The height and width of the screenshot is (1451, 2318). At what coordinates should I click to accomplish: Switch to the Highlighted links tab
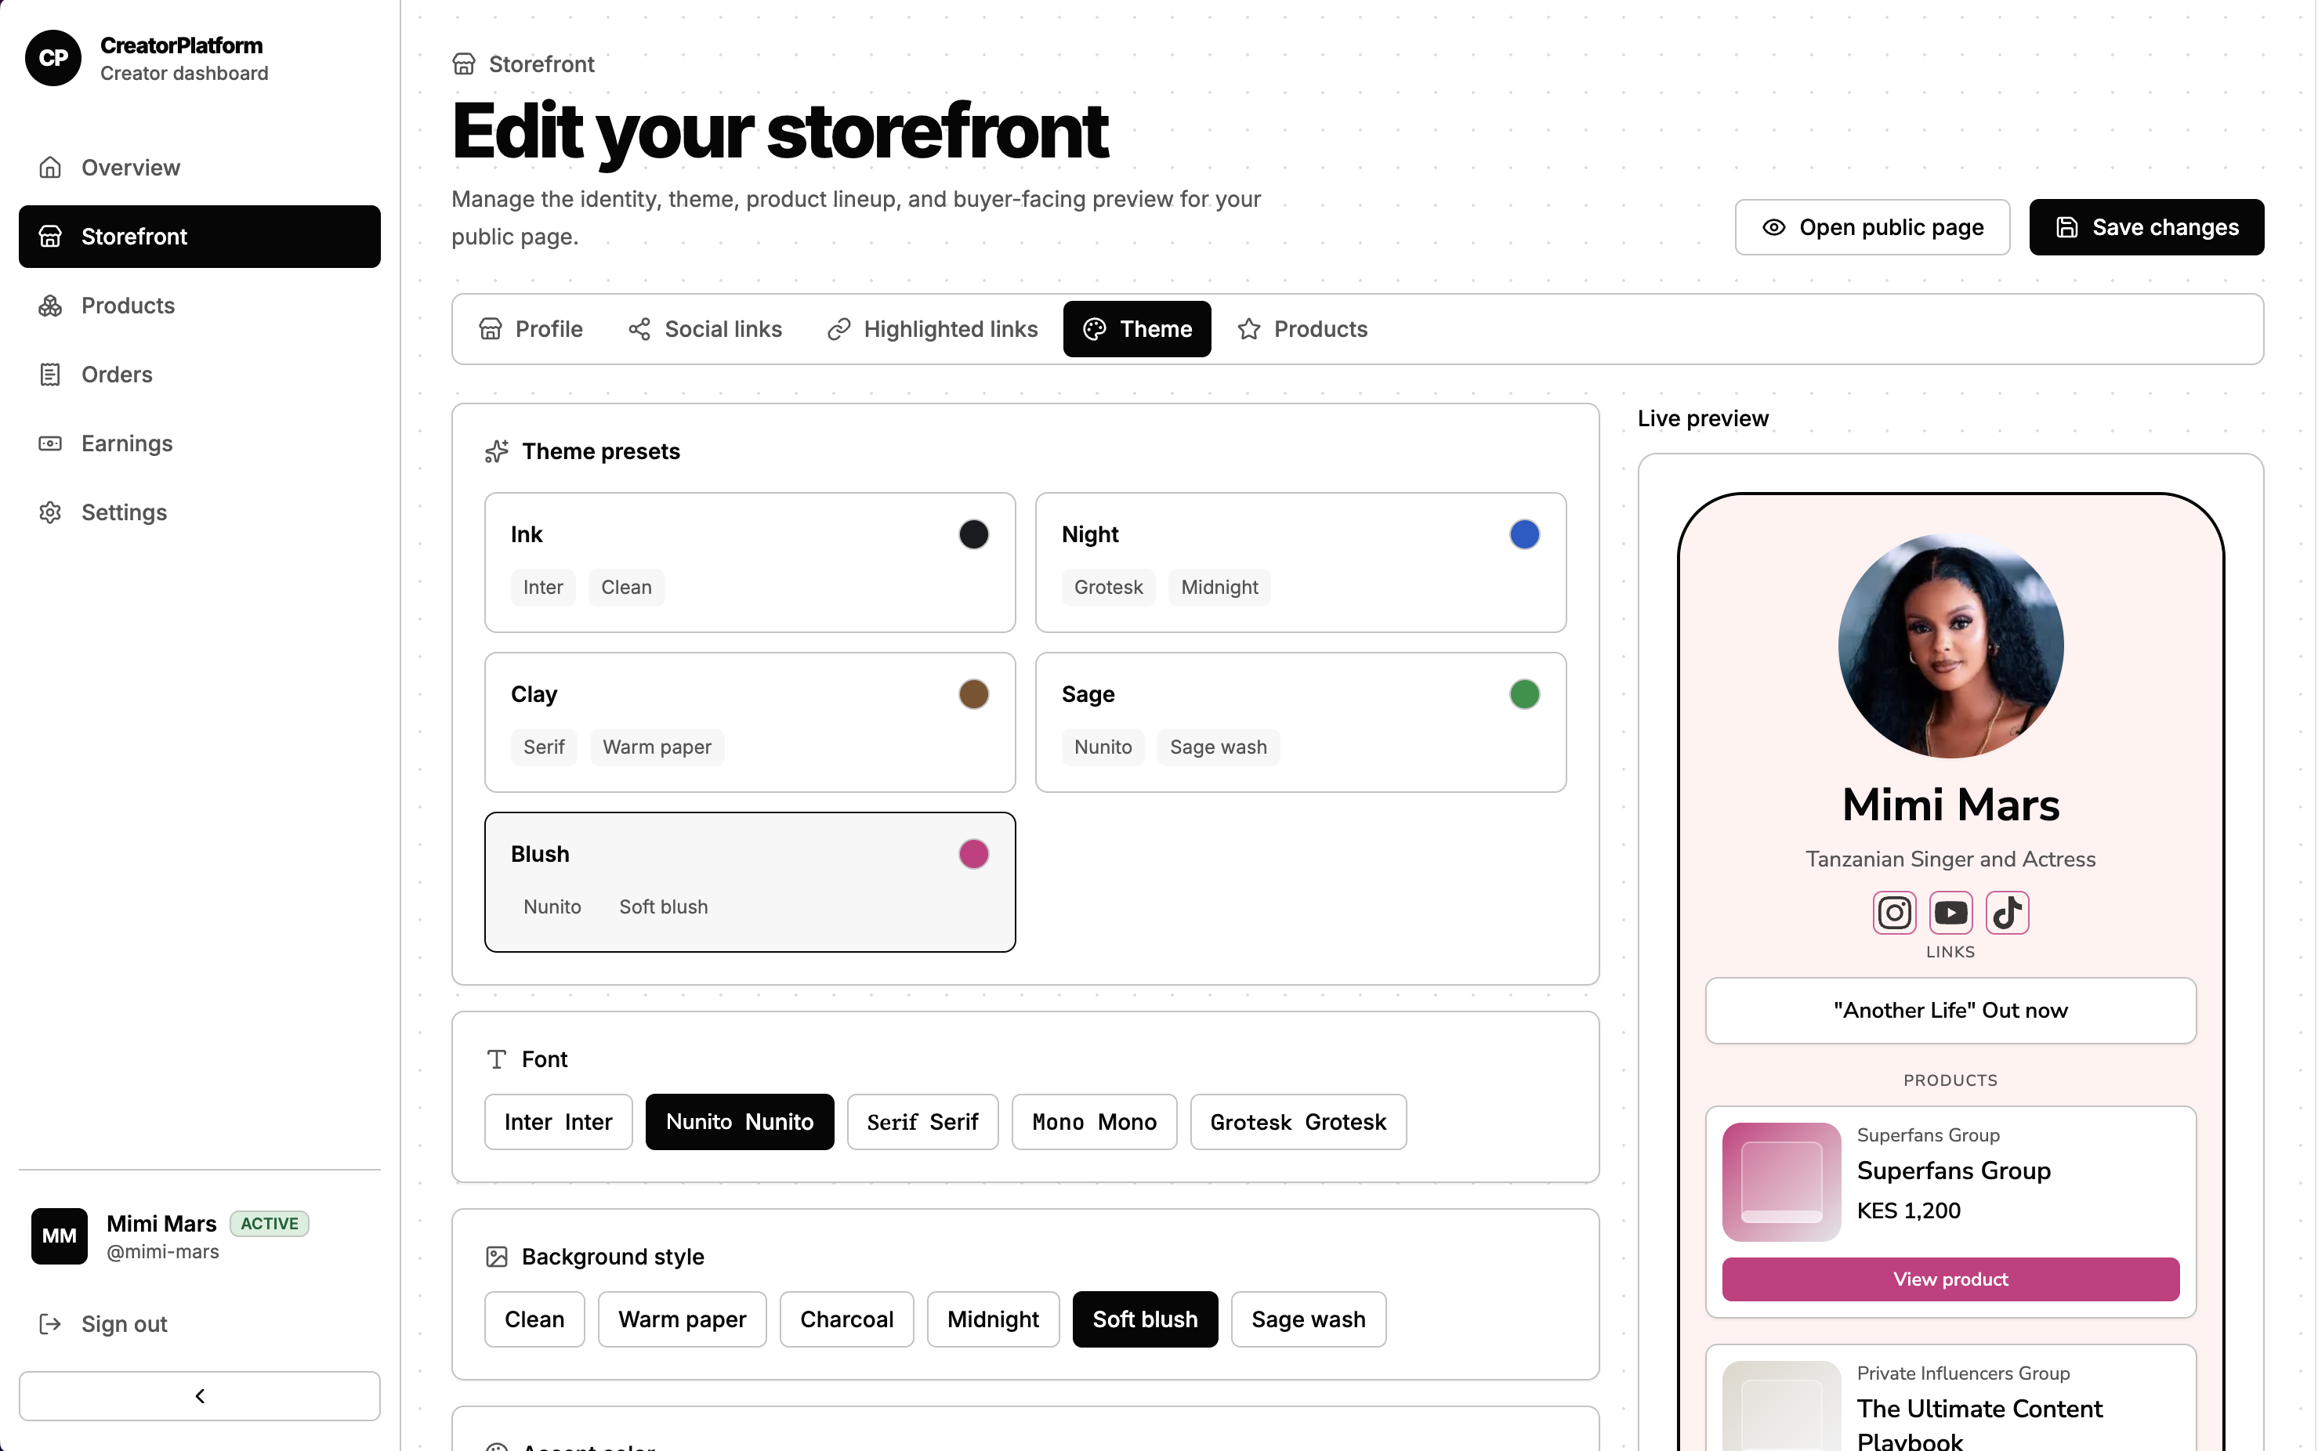932,329
